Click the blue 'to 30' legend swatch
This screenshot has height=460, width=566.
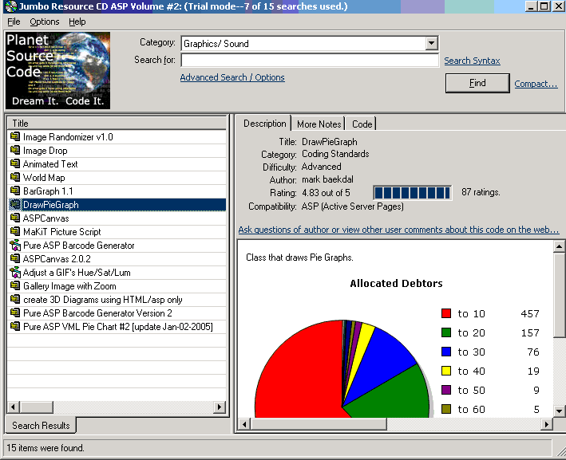[x=446, y=352]
